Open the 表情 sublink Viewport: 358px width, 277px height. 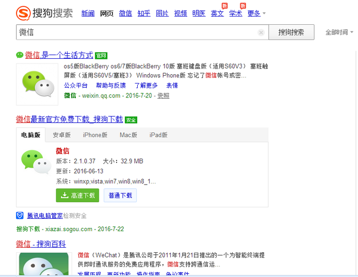[172, 86]
